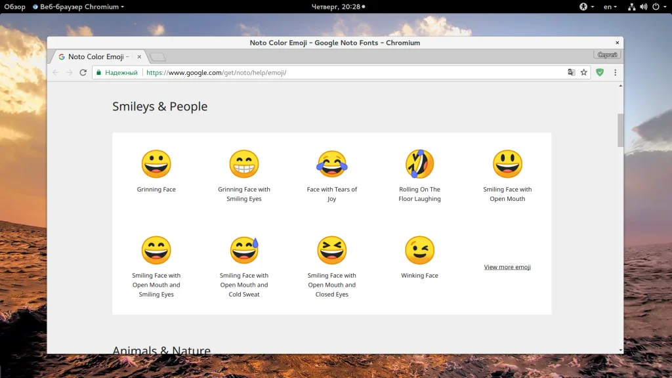672x378 pixels.
Task: Click the green shield extension icon
Action: pos(600,73)
